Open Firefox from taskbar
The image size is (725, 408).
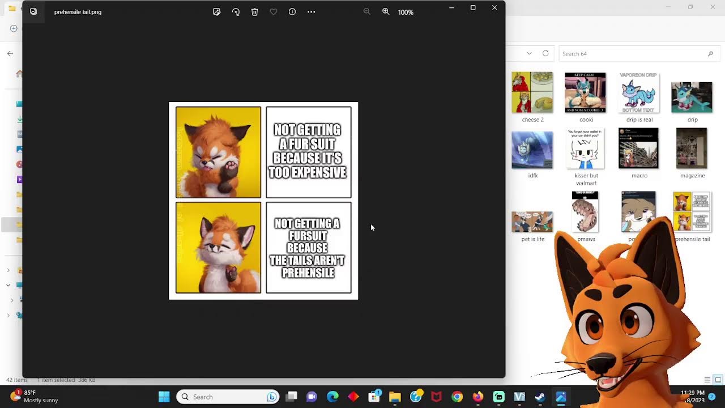coord(478,397)
